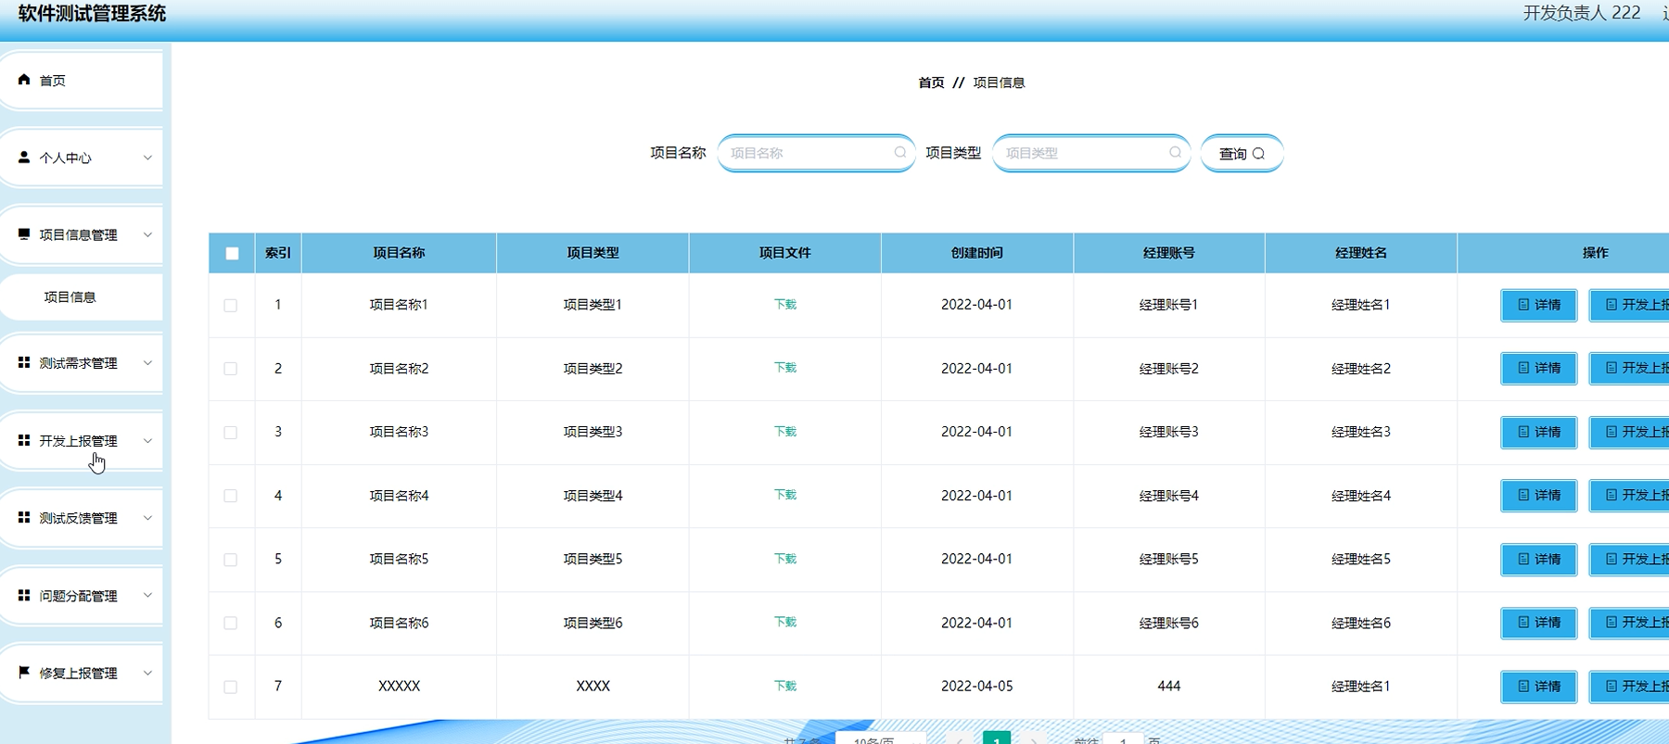The width and height of the screenshot is (1669, 744).
Task: Click date cell 2022-04-05
Action: click(x=977, y=686)
